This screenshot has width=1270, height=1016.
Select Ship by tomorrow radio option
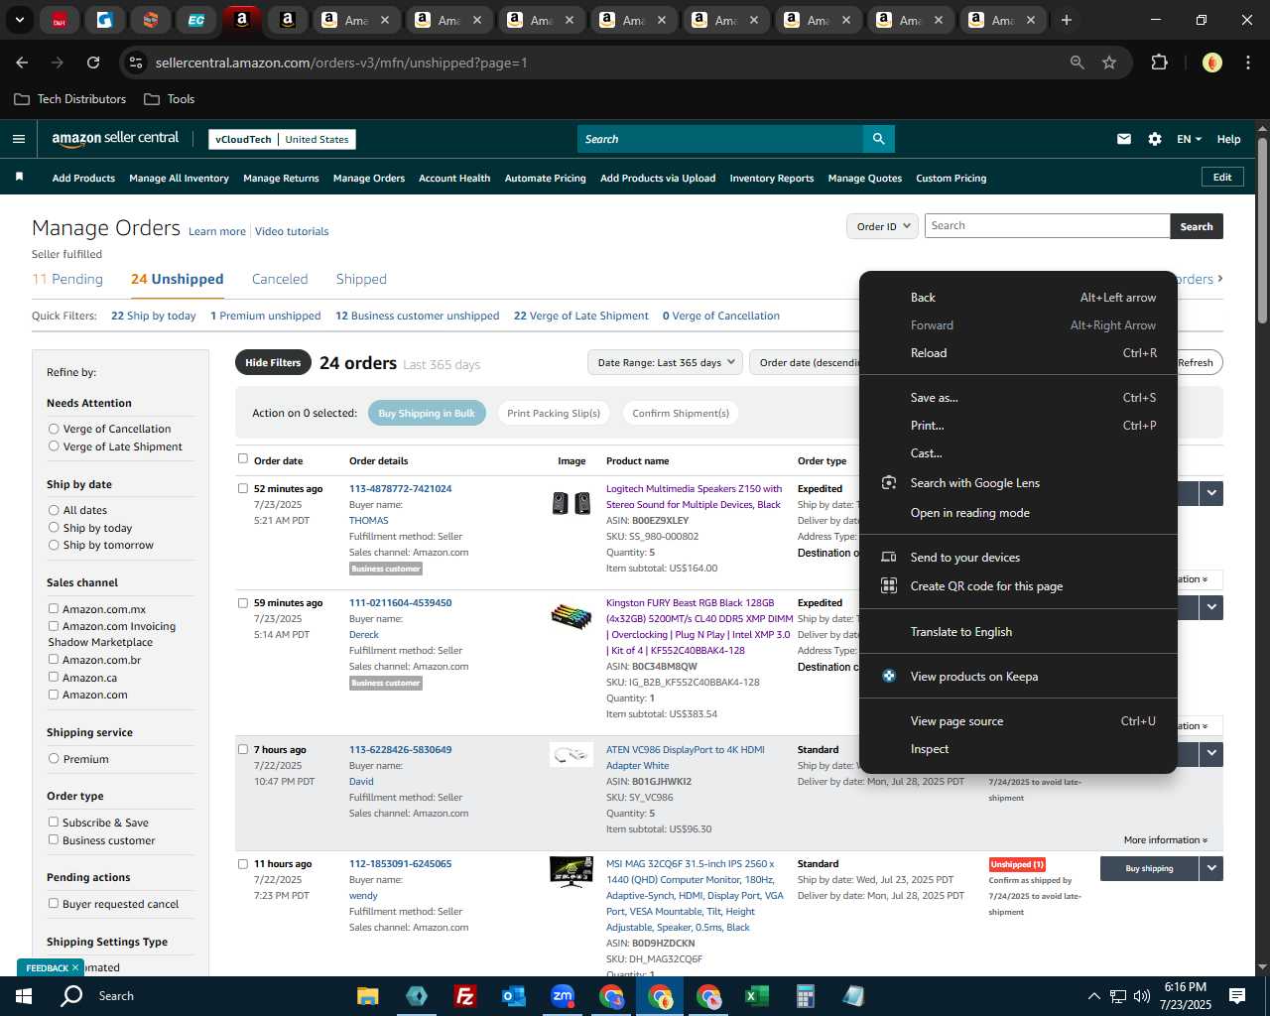pos(54,545)
